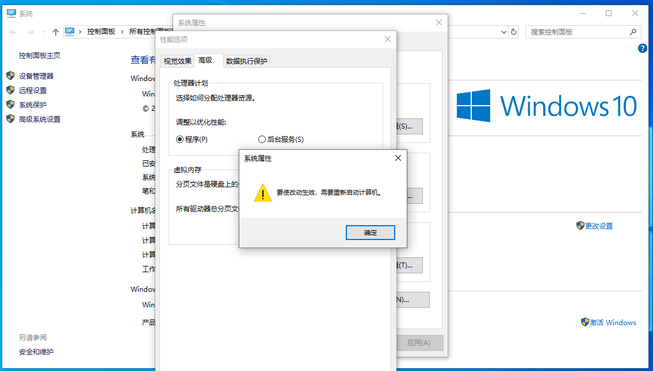Click the search magnifier icon
This screenshot has width=653, height=371.
(x=633, y=32)
